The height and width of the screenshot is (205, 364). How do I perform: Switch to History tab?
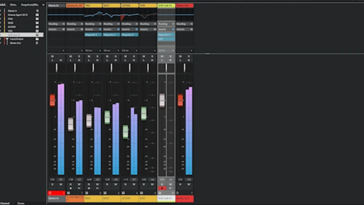pos(13,5)
